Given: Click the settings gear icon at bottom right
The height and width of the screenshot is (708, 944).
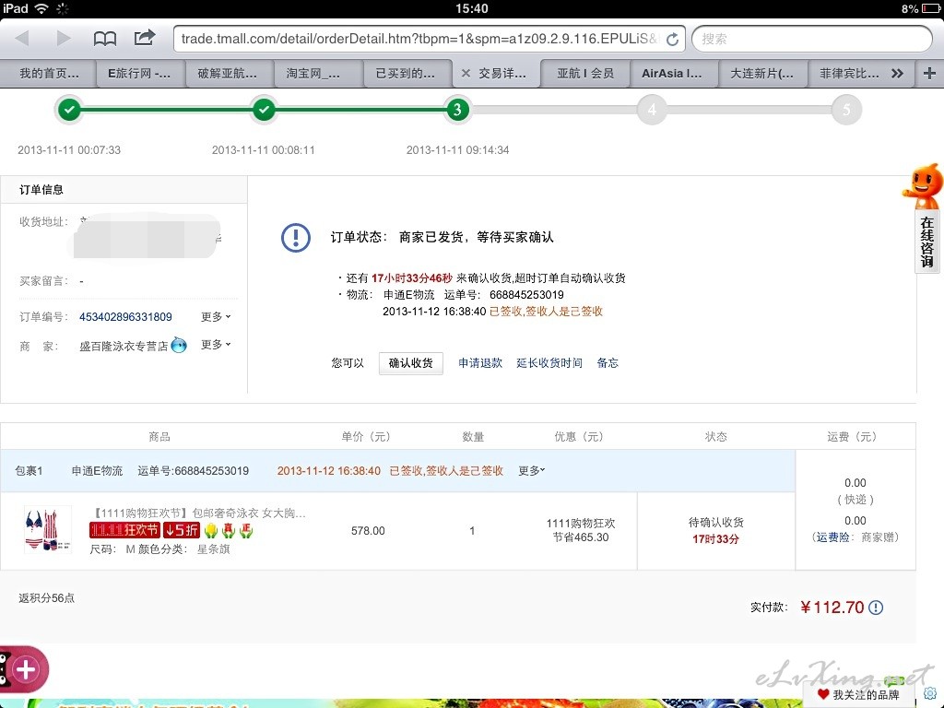Looking at the screenshot, I should (930, 694).
